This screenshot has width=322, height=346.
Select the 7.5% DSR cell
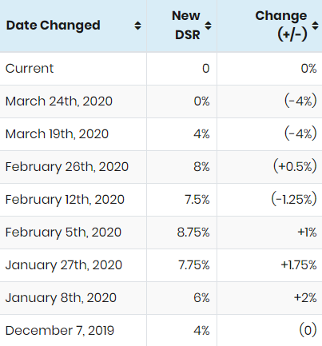(x=181, y=200)
